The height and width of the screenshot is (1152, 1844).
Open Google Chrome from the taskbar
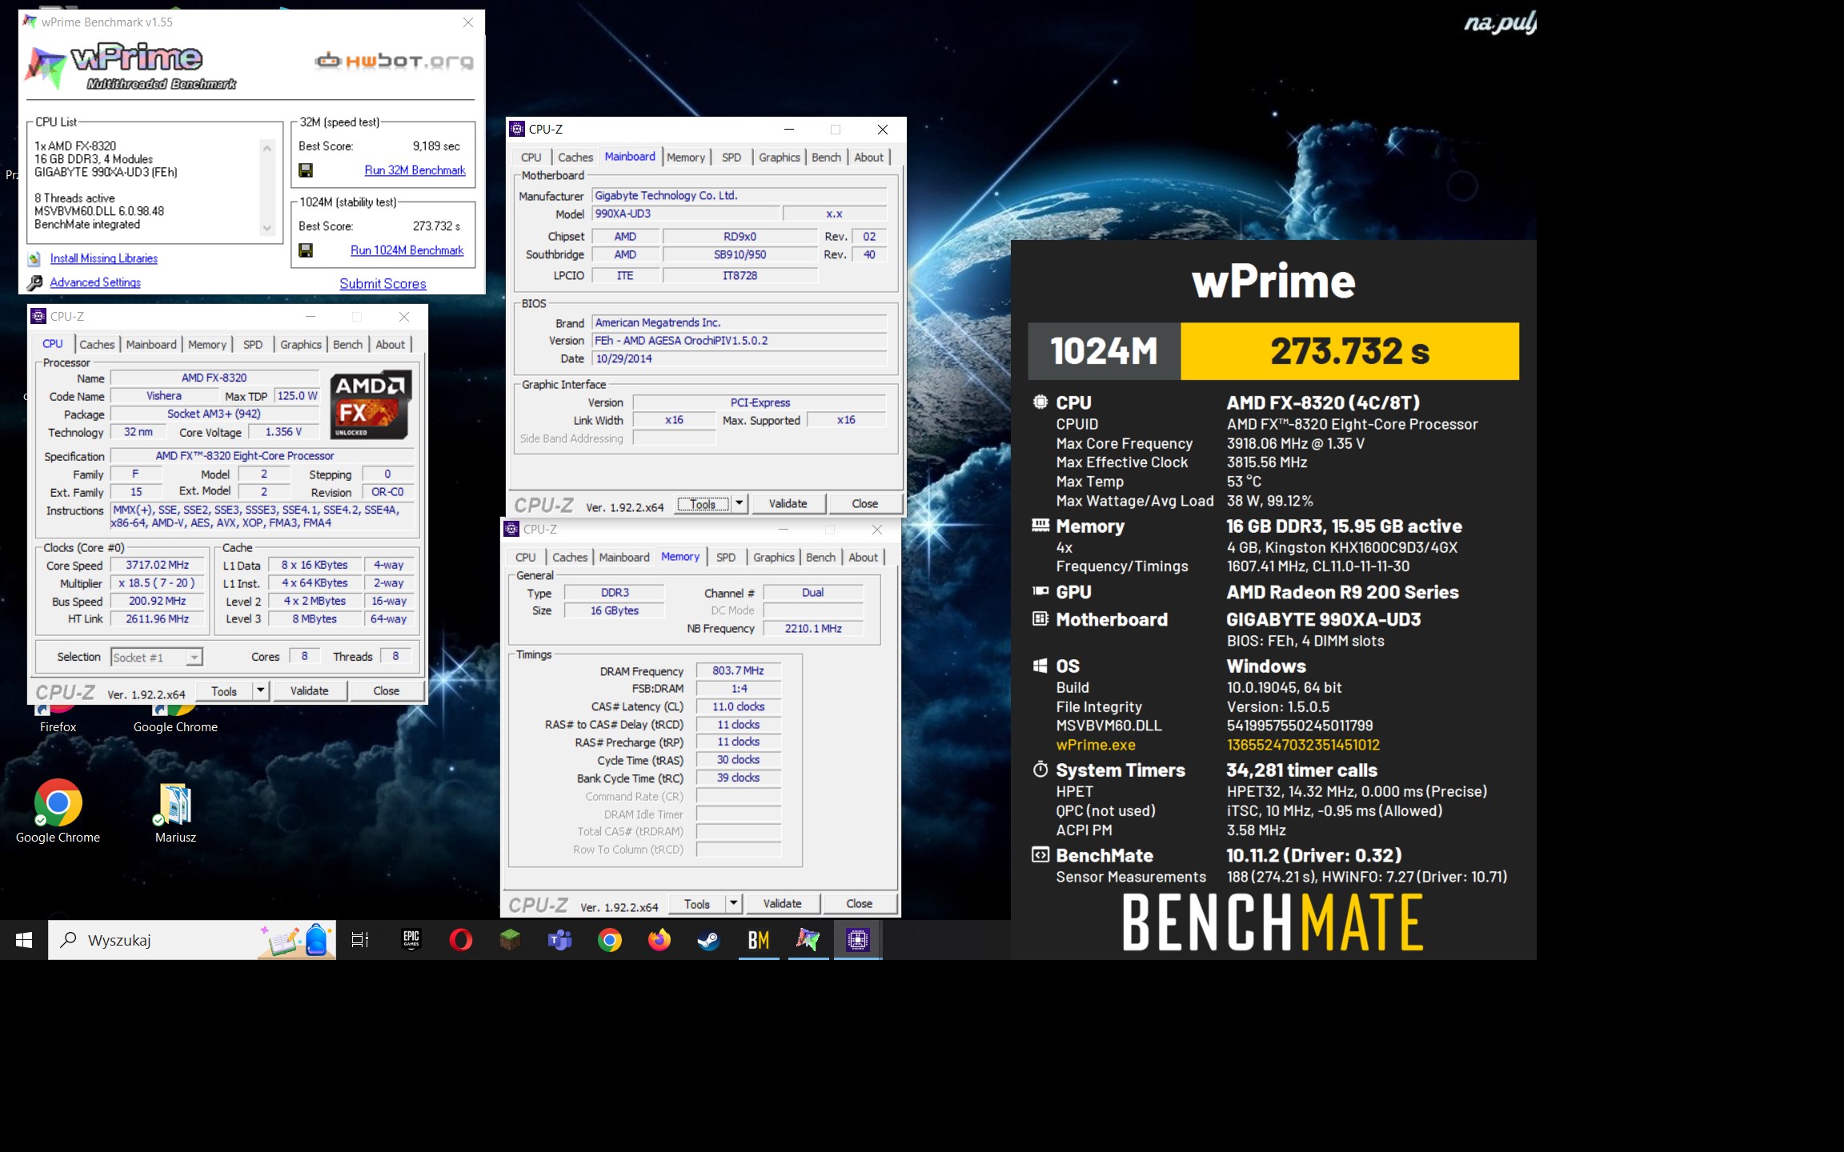610,940
